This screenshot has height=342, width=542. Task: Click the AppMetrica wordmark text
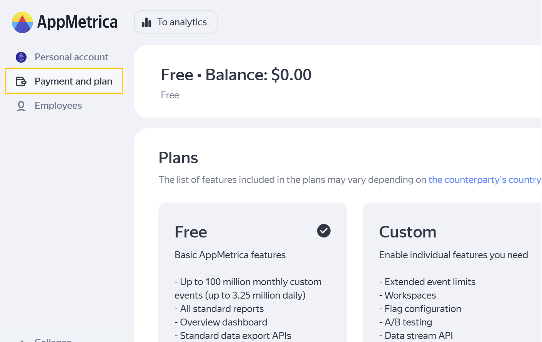click(77, 22)
